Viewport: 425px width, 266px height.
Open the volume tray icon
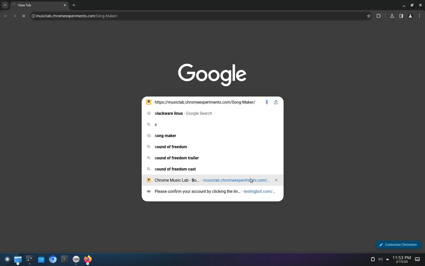380,259
